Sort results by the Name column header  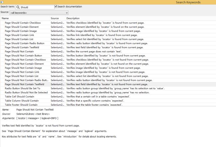point(5,18)
